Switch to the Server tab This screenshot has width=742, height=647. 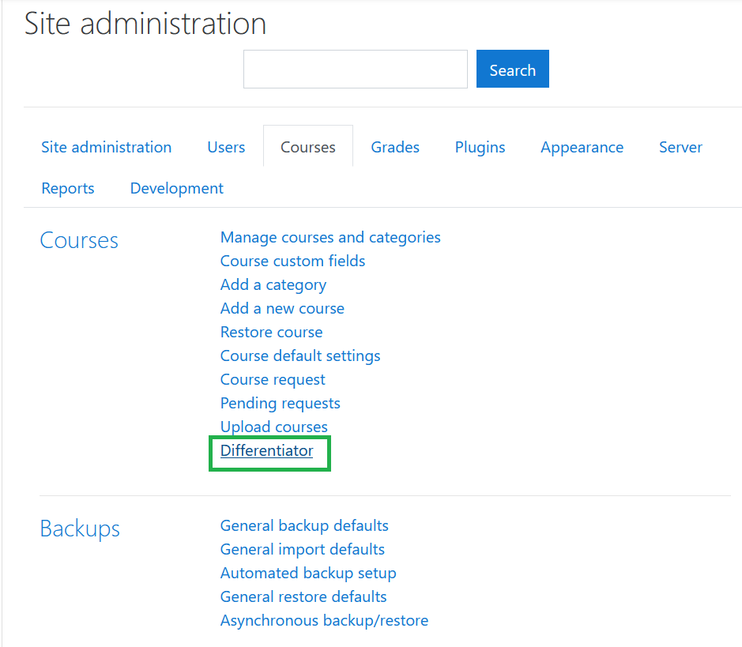click(x=680, y=147)
